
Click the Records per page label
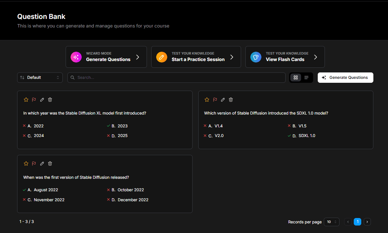point(305,222)
